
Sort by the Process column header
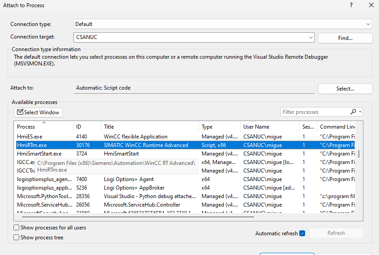coord(44,127)
